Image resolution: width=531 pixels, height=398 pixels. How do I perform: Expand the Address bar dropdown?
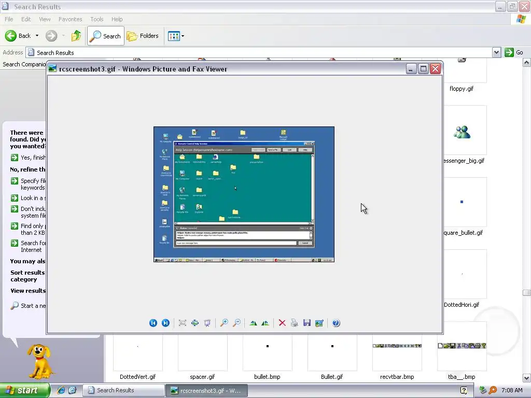tap(496, 52)
